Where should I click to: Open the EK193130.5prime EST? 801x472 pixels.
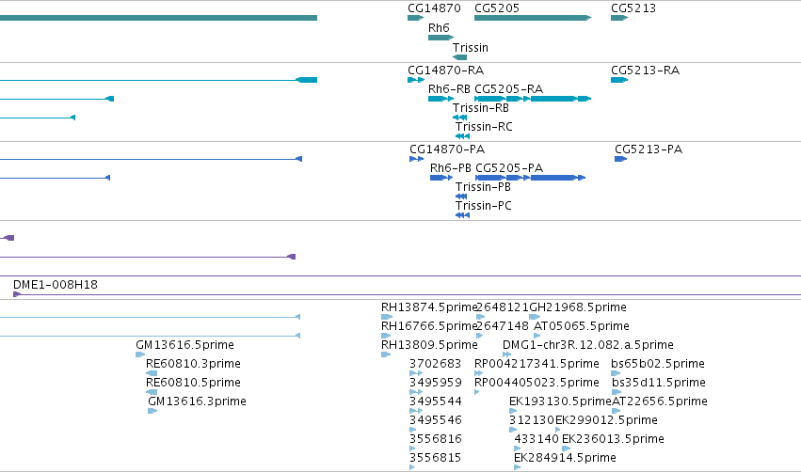click(x=513, y=411)
